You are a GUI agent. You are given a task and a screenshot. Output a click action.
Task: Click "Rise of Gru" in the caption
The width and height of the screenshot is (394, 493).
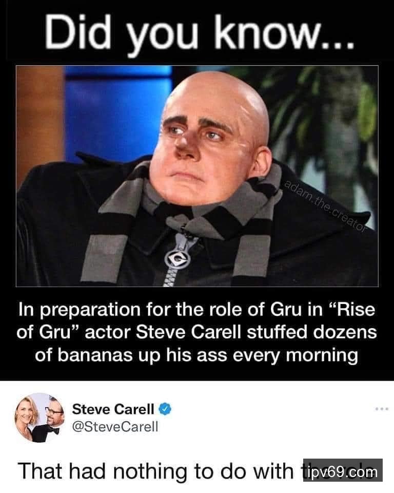tap(196, 320)
